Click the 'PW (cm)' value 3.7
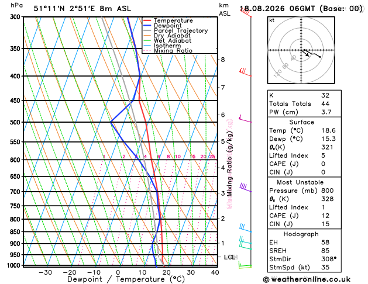Viewport: 368px width, 284px height. (326, 112)
